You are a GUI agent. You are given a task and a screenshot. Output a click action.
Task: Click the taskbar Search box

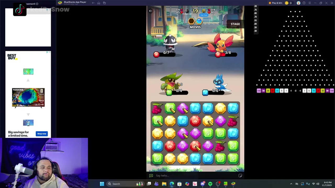coord(125,184)
